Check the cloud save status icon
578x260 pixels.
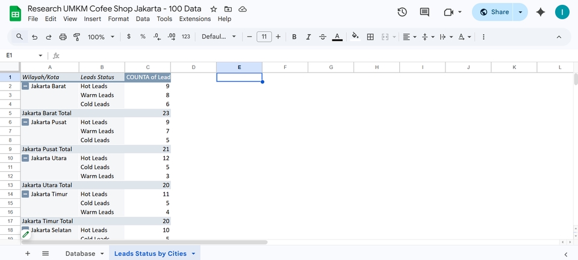pos(243,9)
